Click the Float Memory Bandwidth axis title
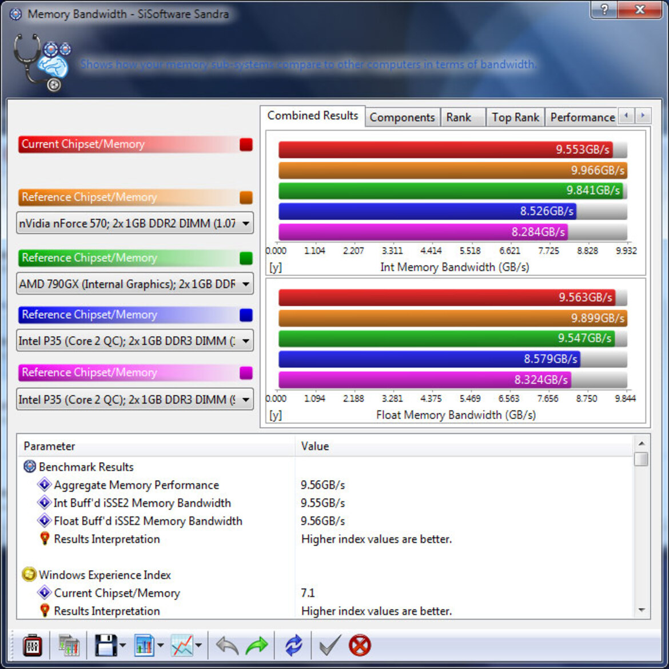 [x=456, y=415]
